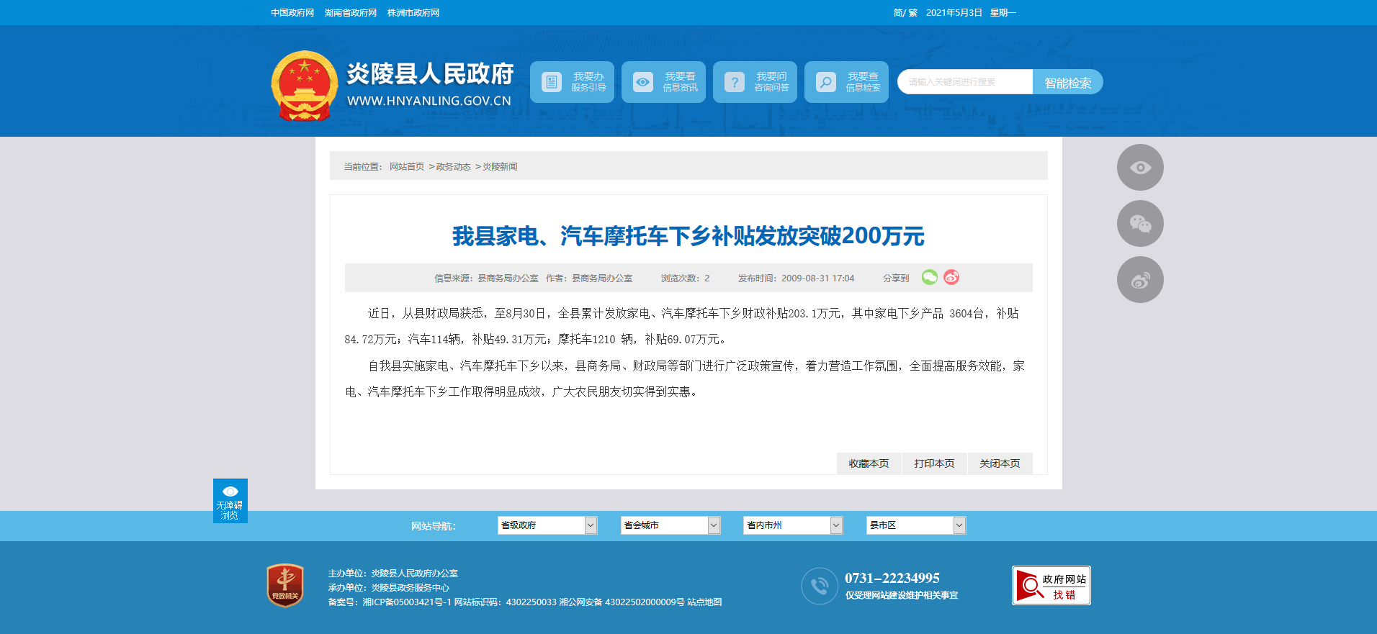
Task: Share article via red Weibo icon
Action: pos(951,277)
